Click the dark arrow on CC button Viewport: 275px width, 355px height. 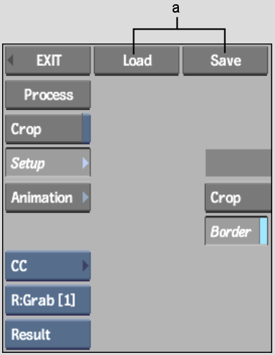(86, 266)
